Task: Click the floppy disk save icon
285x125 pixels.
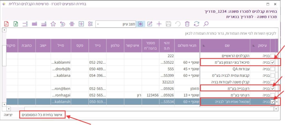Action: [168, 24]
